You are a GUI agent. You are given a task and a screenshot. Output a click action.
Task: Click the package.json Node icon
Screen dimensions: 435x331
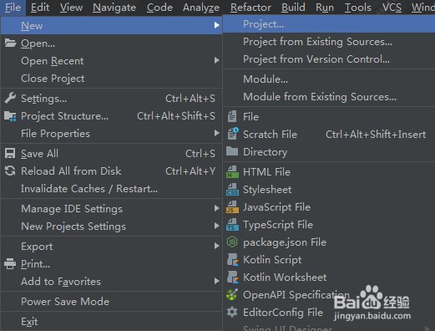232,242
